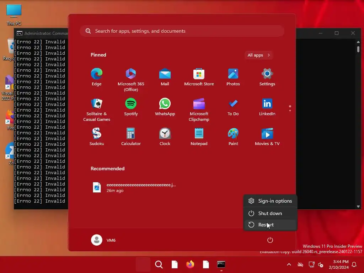364x273 pixels.
Task: Show hidden system tray icons
Action: click(289, 264)
